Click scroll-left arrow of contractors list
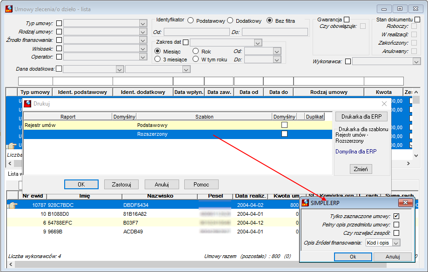This screenshot has height=272, width=428. (x=11, y=265)
